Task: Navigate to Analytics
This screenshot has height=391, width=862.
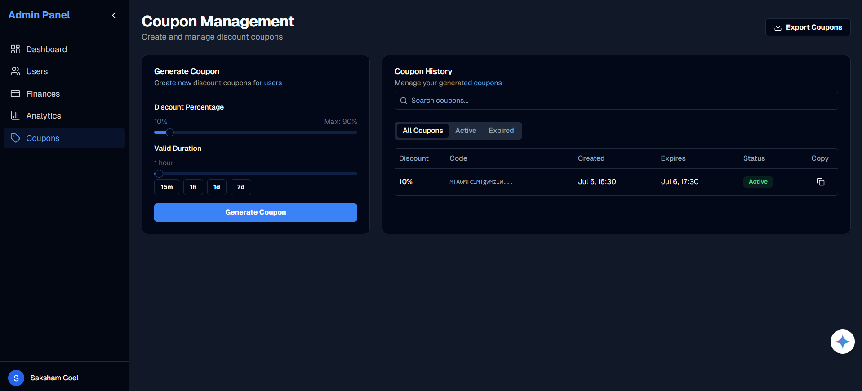Action: pyautogui.click(x=64, y=115)
